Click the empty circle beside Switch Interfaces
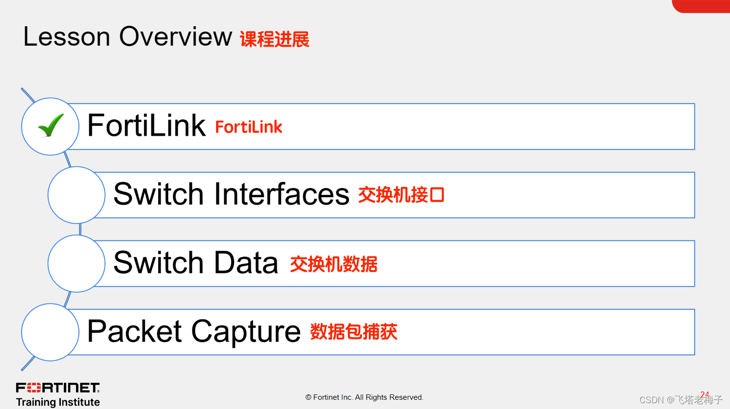Screen dimensions: 730x409 tap(76, 195)
